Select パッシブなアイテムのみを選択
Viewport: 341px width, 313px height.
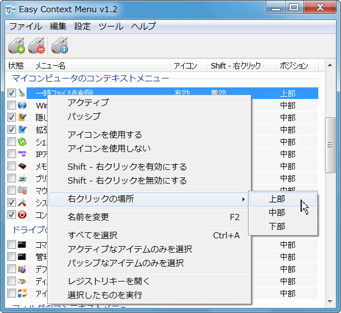(x=149, y=263)
